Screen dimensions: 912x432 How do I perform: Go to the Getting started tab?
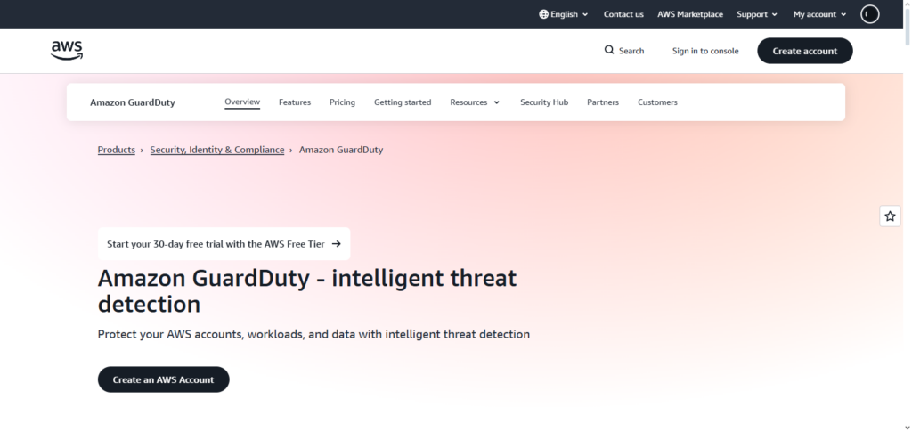pyautogui.click(x=403, y=102)
